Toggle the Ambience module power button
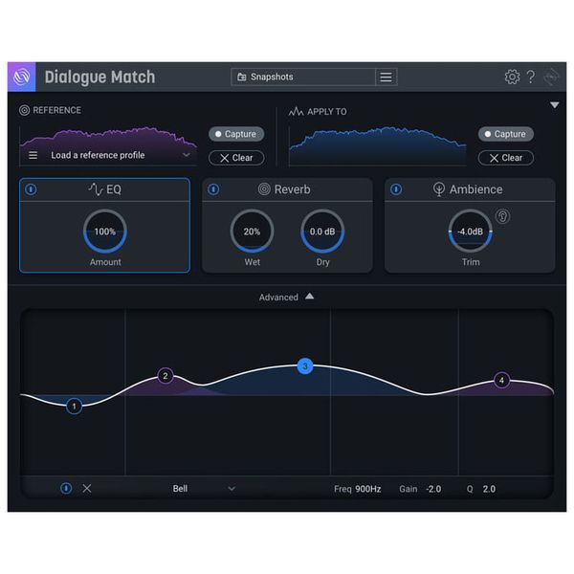The width and height of the screenshot is (574, 574). pyautogui.click(x=396, y=189)
